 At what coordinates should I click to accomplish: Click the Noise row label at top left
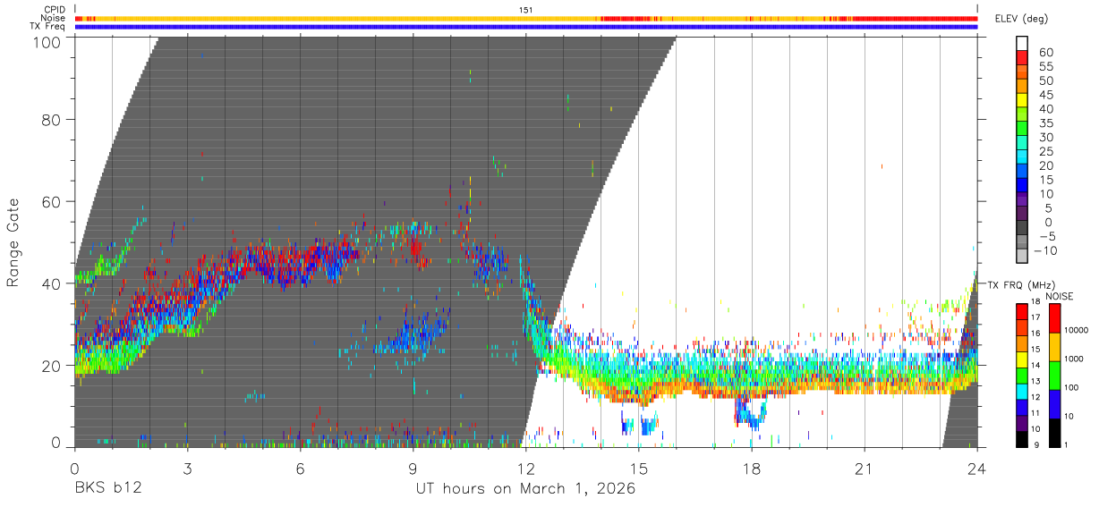(54, 18)
